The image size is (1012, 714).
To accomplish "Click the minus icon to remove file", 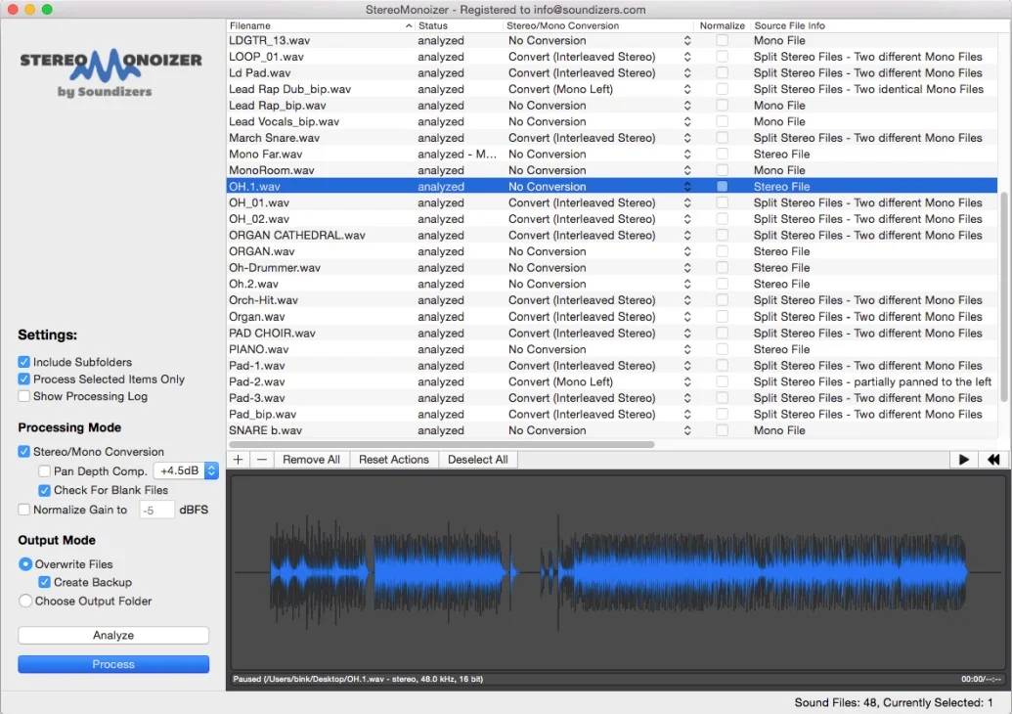I will 261,460.
